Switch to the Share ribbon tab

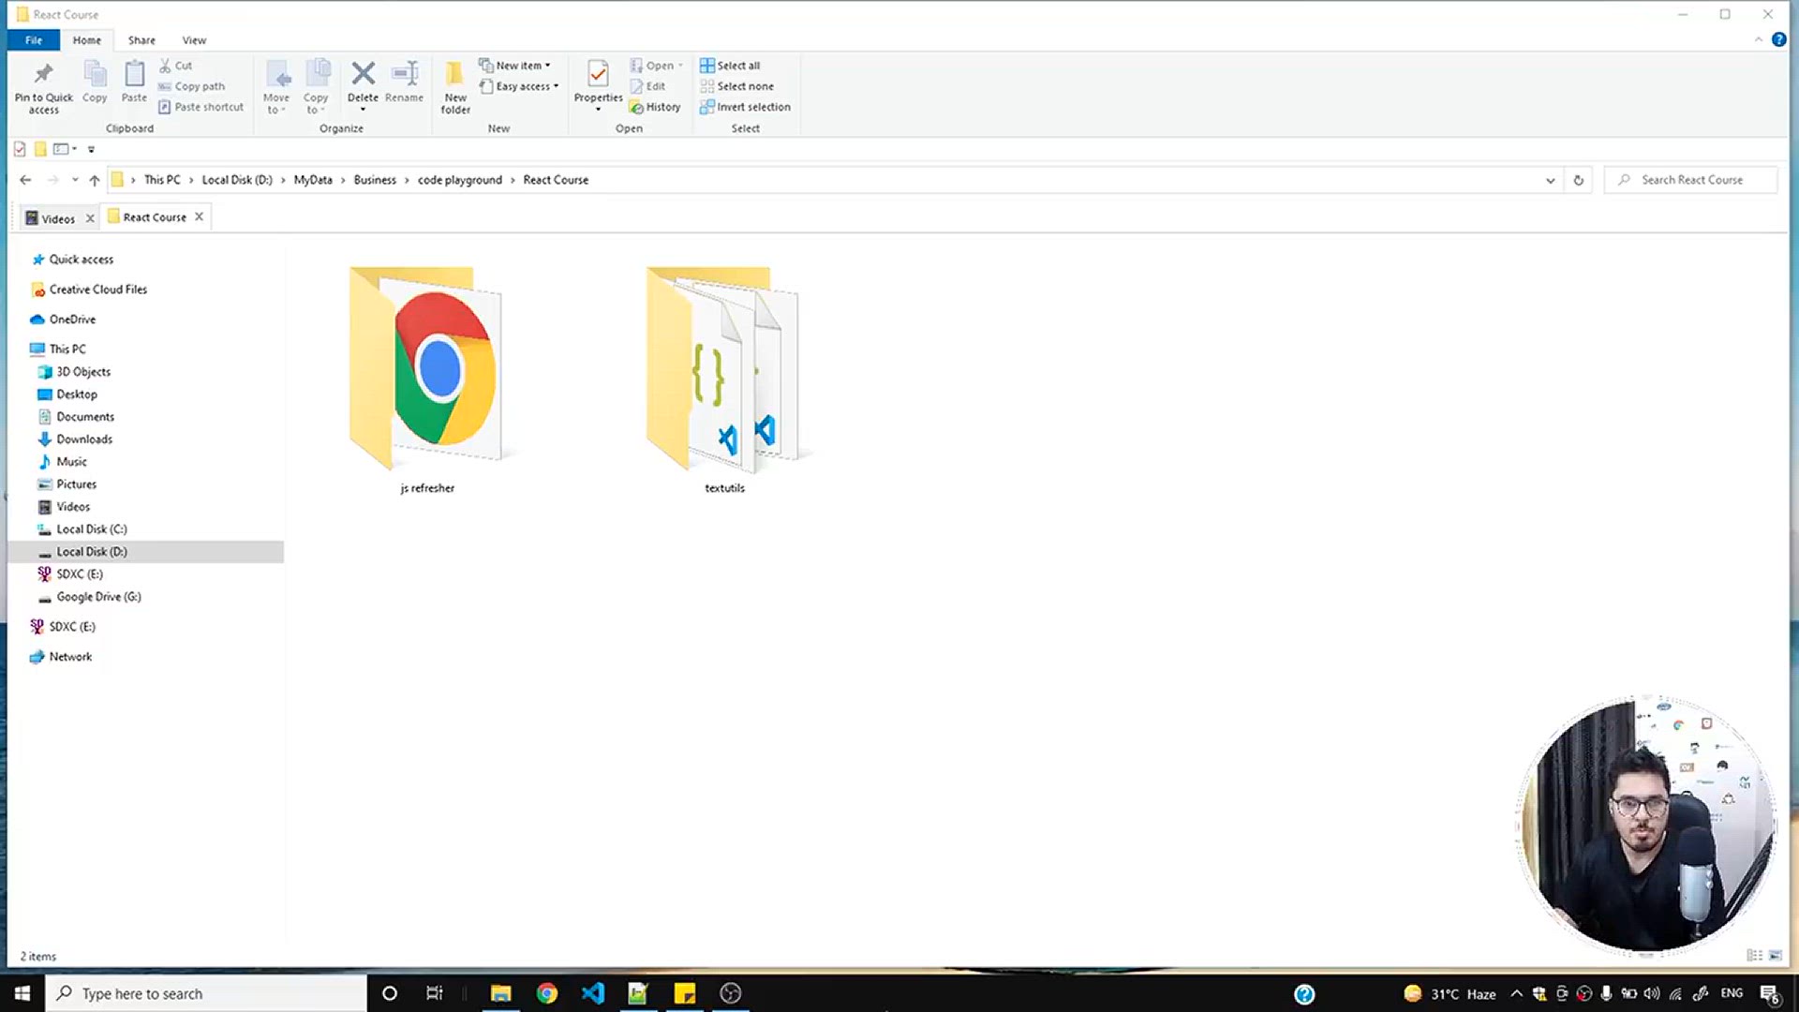click(x=141, y=40)
